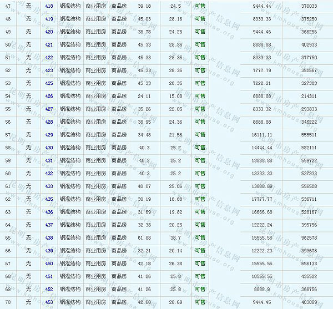
Task: Click the total price 962578 cell
Action: pyautogui.click(x=309, y=238)
